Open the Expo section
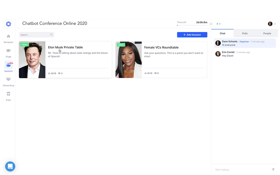 point(8,96)
